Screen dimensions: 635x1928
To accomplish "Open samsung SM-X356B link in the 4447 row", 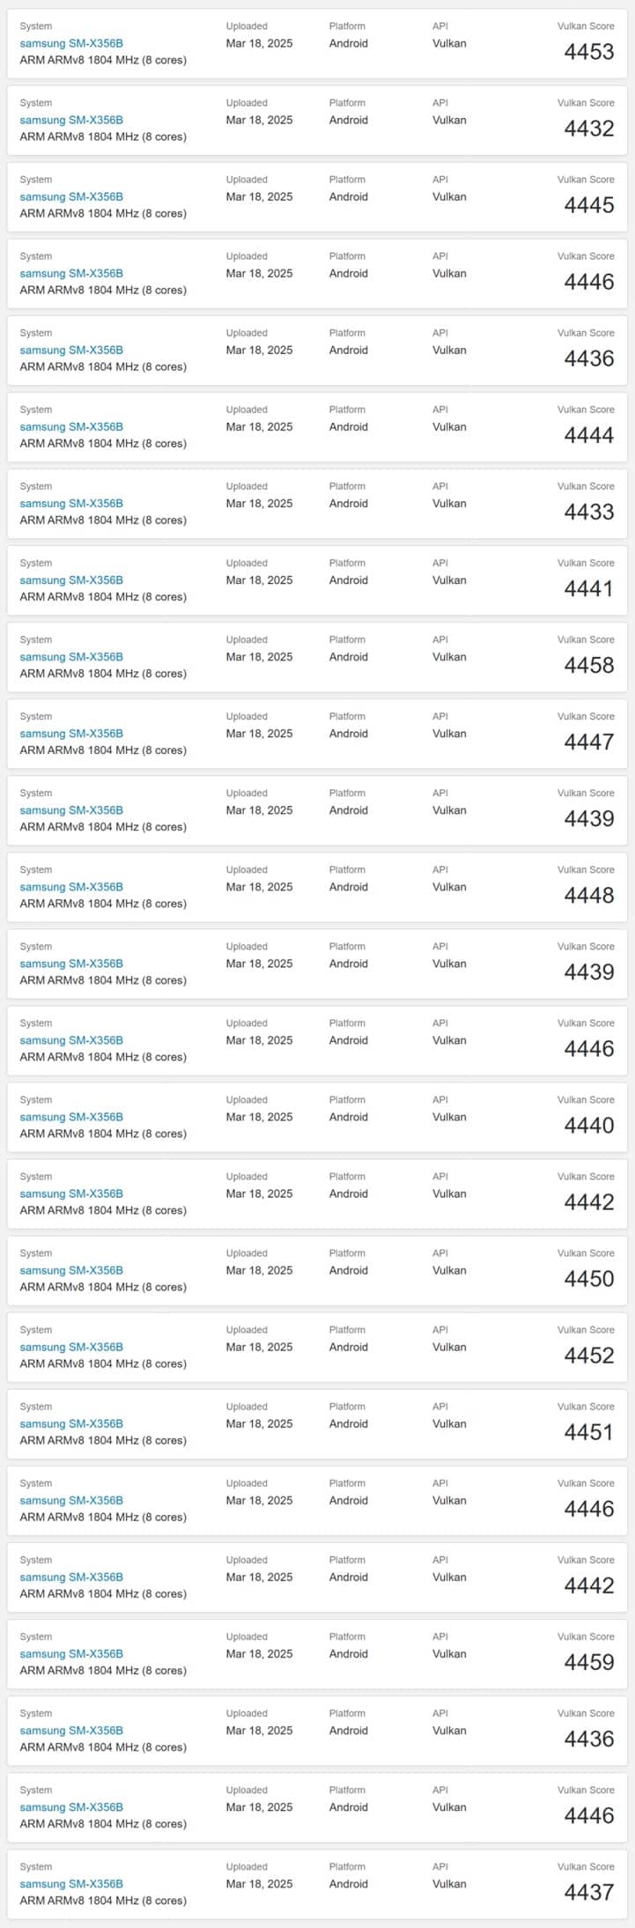I will coord(71,733).
